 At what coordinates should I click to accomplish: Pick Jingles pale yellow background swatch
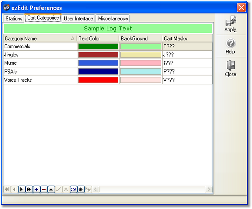click(141, 55)
